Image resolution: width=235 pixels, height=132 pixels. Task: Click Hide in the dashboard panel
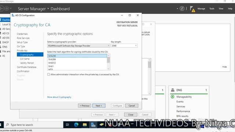(224, 67)
